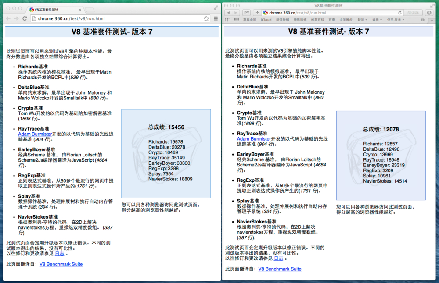The image size is (439, 283).
Task: Expand the 便民服务 bookmark folder in Safari
Action: point(396,20)
